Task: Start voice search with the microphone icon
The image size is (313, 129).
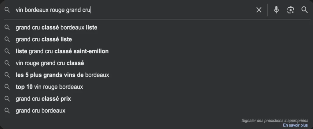Action: pos(276,10)
